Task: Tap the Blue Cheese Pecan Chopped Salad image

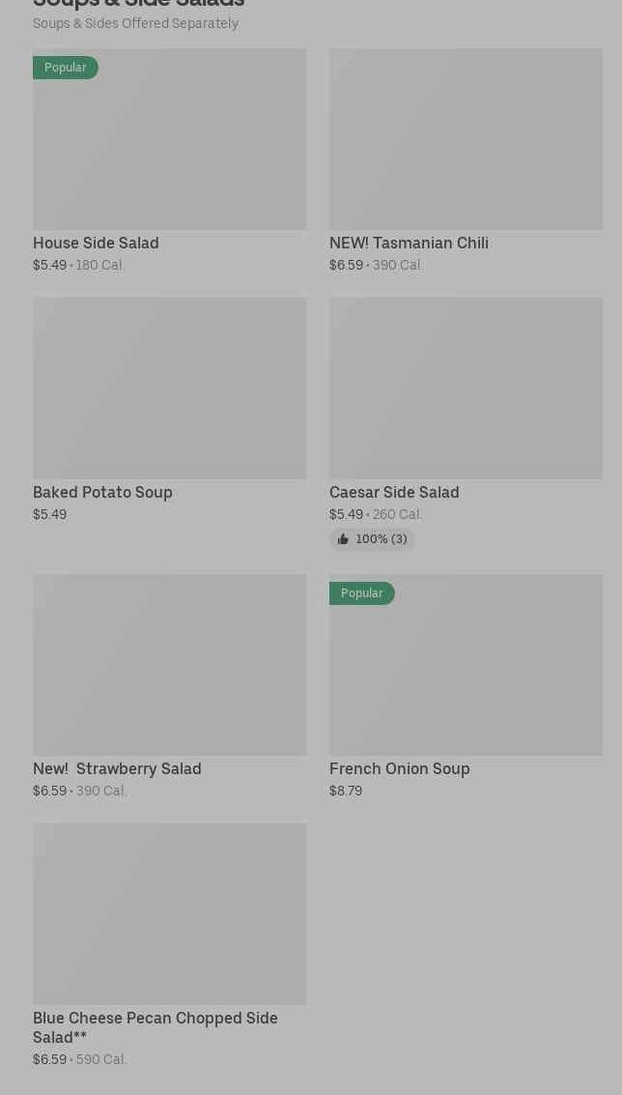Action: click(169, 913)
